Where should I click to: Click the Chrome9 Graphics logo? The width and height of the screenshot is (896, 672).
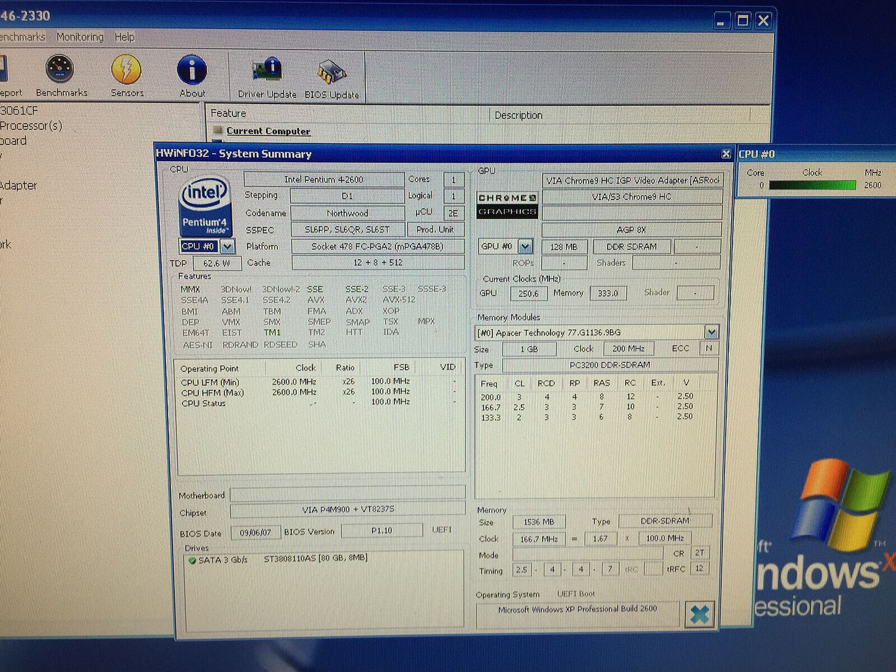click(x=507, y=205)
